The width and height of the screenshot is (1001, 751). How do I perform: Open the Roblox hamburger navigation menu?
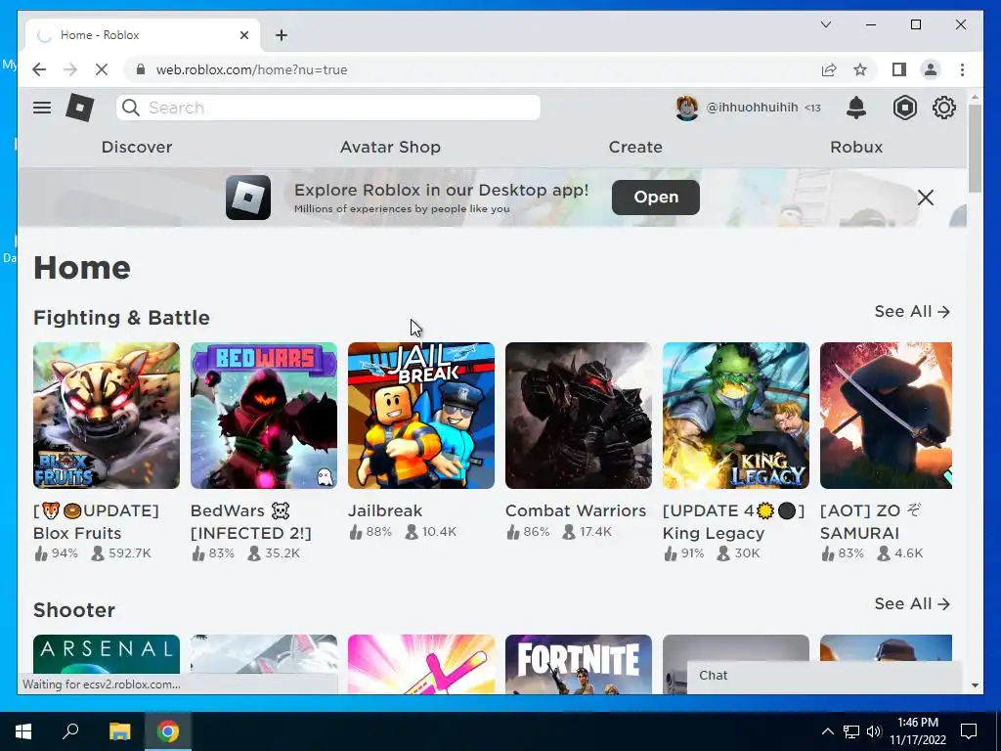tap(42, 108)
